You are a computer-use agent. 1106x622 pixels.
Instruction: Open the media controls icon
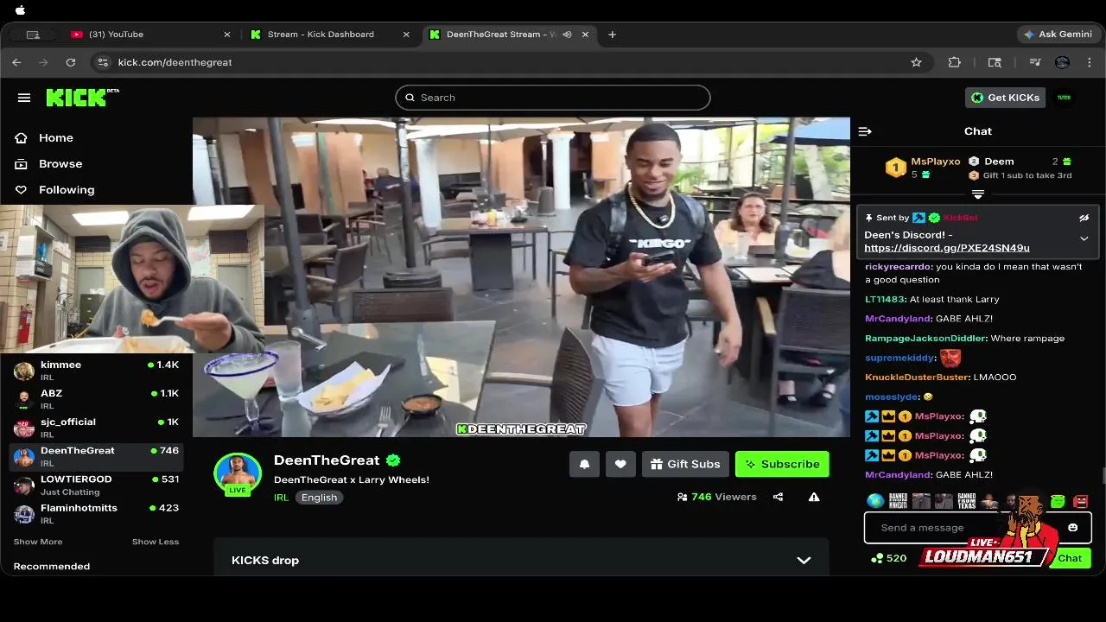[1035, 62]
